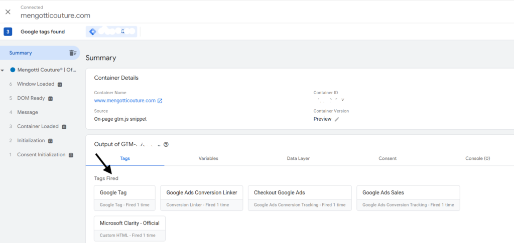Click the Container ID label

click(325, 93)
